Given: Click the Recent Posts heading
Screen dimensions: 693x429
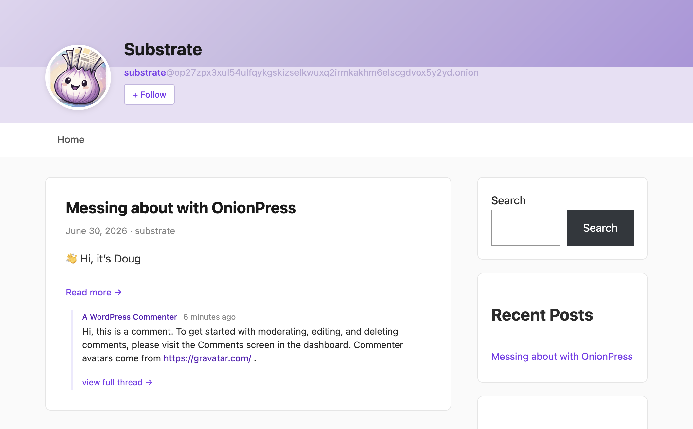Looking at the screenshot, I should [542, 315].
